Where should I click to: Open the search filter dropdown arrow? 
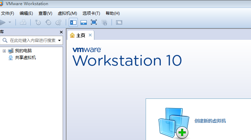click(x=59, y=40)
